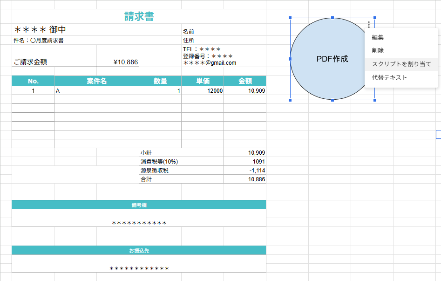Click the bottom-right resize handle of the shape

pos(374,100)
